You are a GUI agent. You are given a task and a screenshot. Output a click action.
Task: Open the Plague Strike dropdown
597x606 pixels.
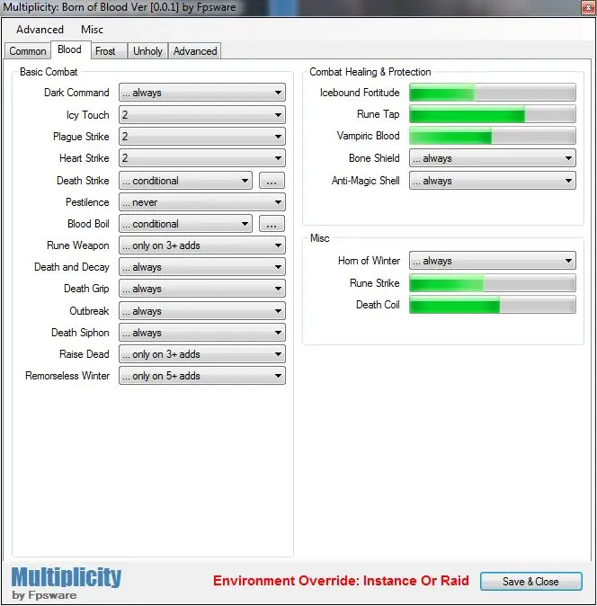(x=202, y=137)
